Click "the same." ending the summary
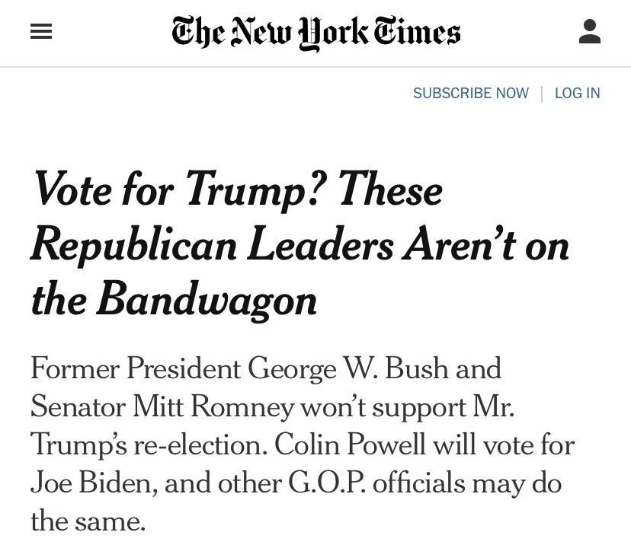This screenshot has width=631, height=548. pos(88,521)
